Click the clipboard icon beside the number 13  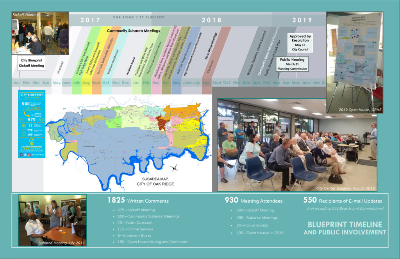coord(24,126)
